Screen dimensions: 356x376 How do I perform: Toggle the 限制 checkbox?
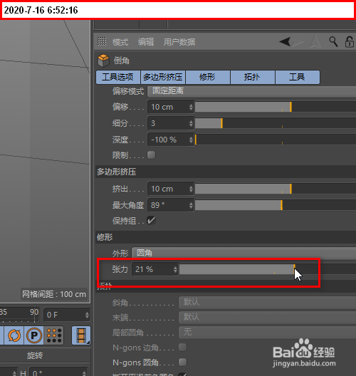[151, 155]
